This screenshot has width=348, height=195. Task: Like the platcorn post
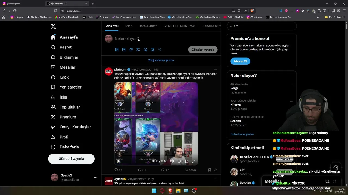(165, 170)
